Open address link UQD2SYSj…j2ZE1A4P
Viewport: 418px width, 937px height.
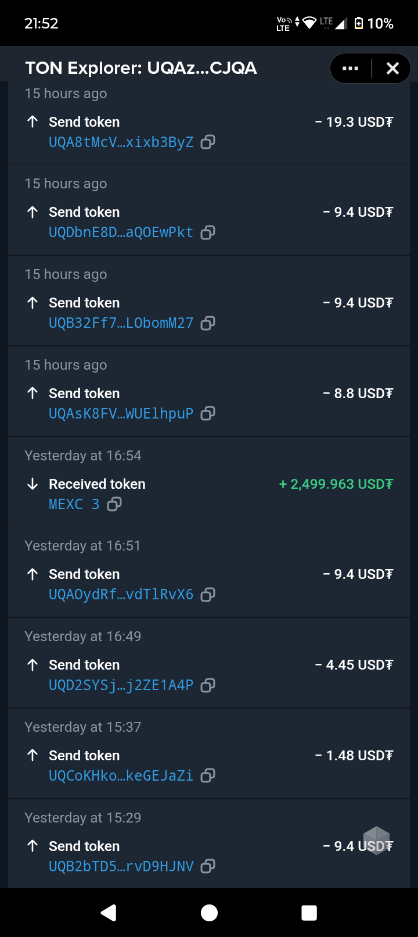click(121, 685)
